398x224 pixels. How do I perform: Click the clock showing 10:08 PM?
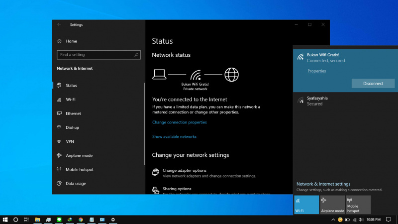click(x=374, y=220)
